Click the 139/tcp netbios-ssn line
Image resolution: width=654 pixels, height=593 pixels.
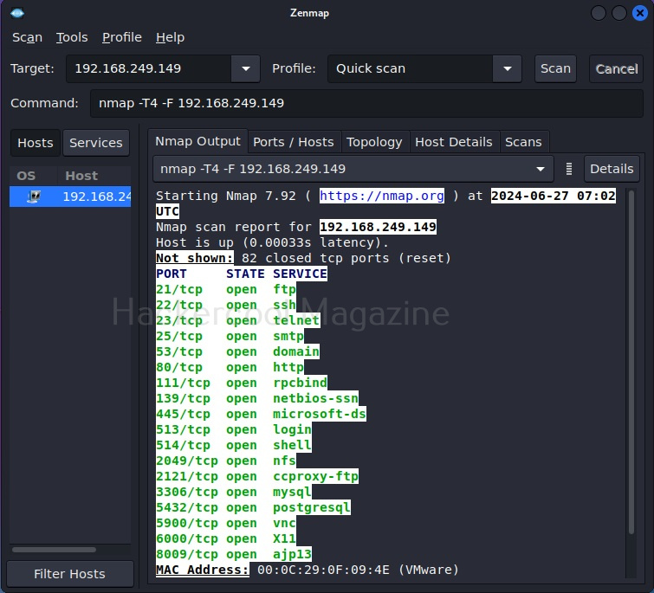tap(257, 398)
